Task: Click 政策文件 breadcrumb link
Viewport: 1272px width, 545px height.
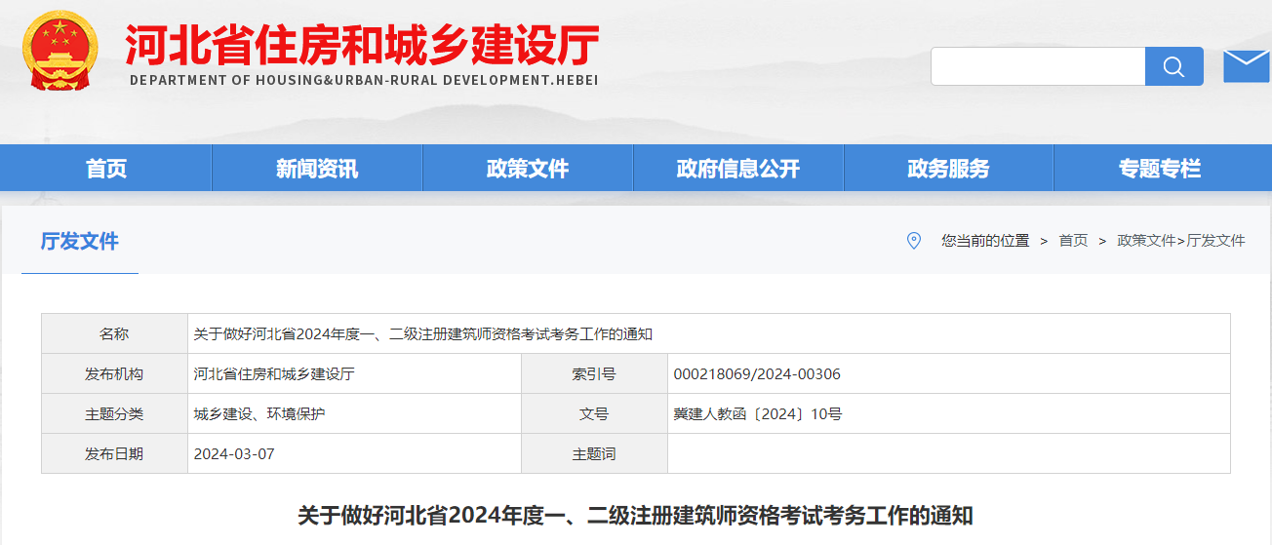Action: (x=1146, y=241)
